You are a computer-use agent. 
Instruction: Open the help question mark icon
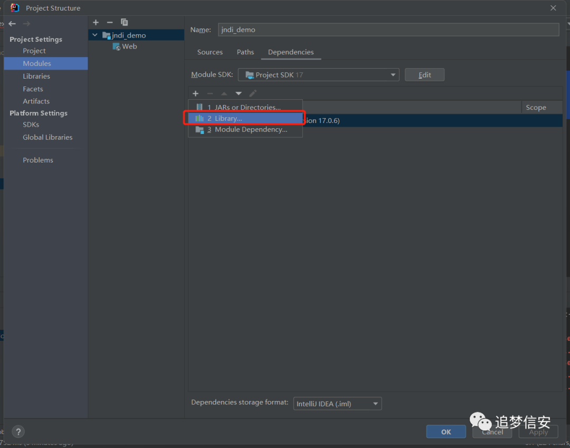(18, 432)
